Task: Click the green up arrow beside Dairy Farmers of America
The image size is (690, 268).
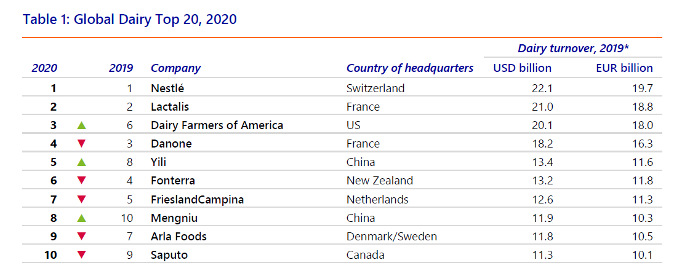Action: coord(81,125)
